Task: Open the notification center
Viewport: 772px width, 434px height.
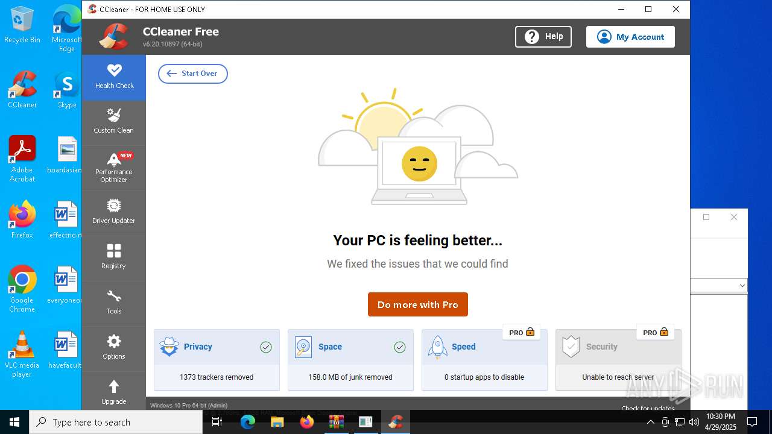Action: click(752, 422)
